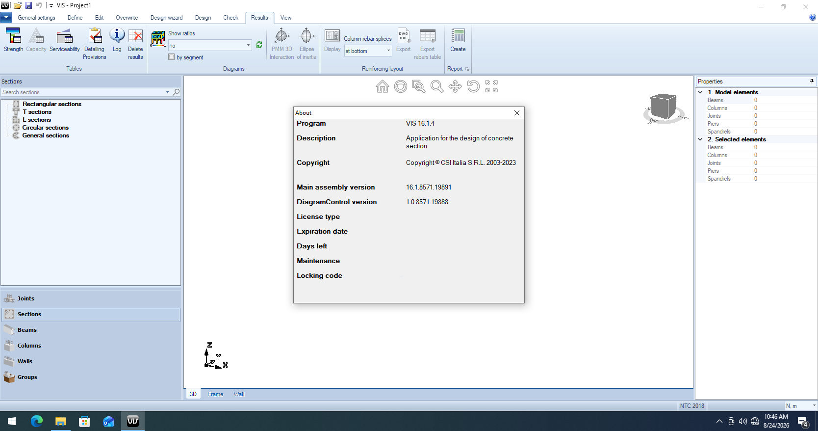Click the Capacity table icon

[36, 40]
